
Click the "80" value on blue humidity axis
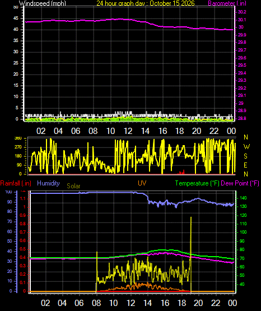click(x=10, y=211)
